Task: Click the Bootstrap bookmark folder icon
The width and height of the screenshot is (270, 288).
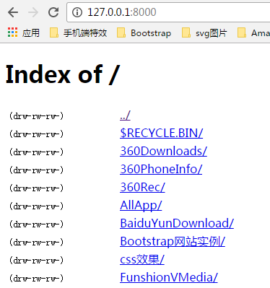Action: pyautogui.click(x=121, y=32)
